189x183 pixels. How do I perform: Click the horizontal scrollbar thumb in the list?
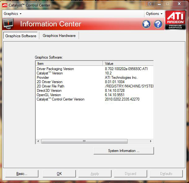pyautogui.click(x=84, y=141)
